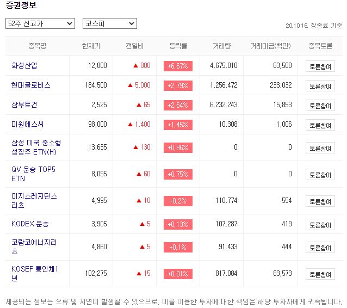Image resolution: width=347 pixels, height=308 pixels.
Task: Click 토론참여 button for 현대글로비스
Action: [x=320, y=85]
